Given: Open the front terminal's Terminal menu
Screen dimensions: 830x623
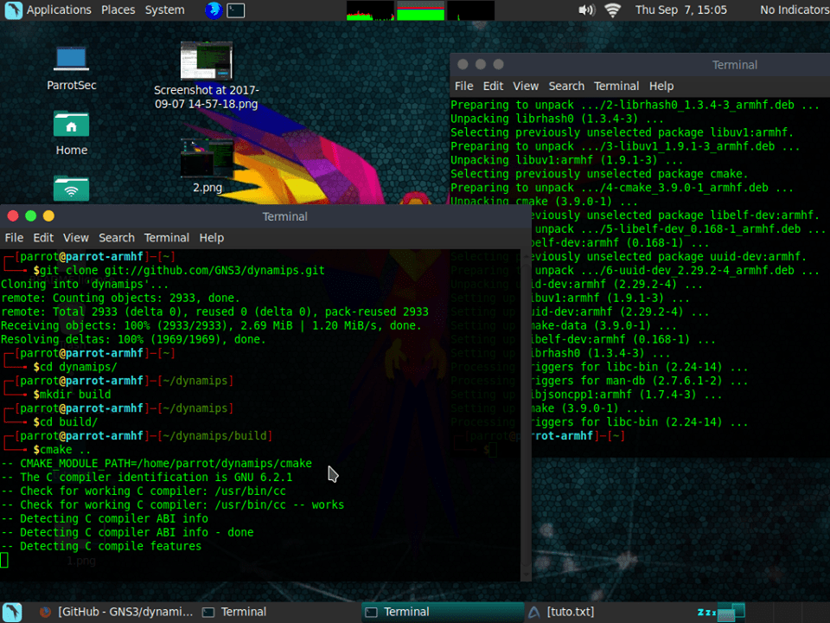Looking at the screenshot, I should tap(167, 238).
